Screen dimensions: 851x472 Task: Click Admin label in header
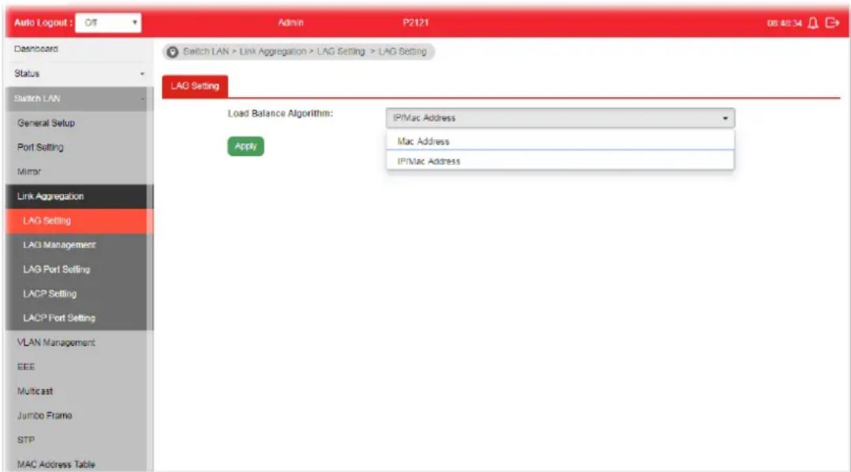tap(291, 23)
